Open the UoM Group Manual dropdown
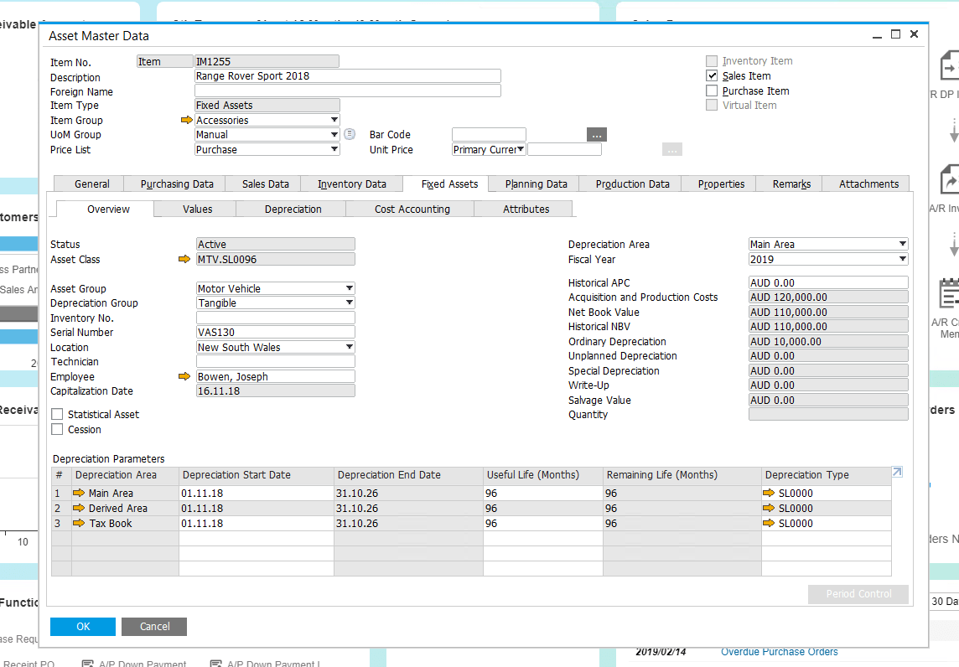This screenshot has height=667, width=959. [334, 135]
